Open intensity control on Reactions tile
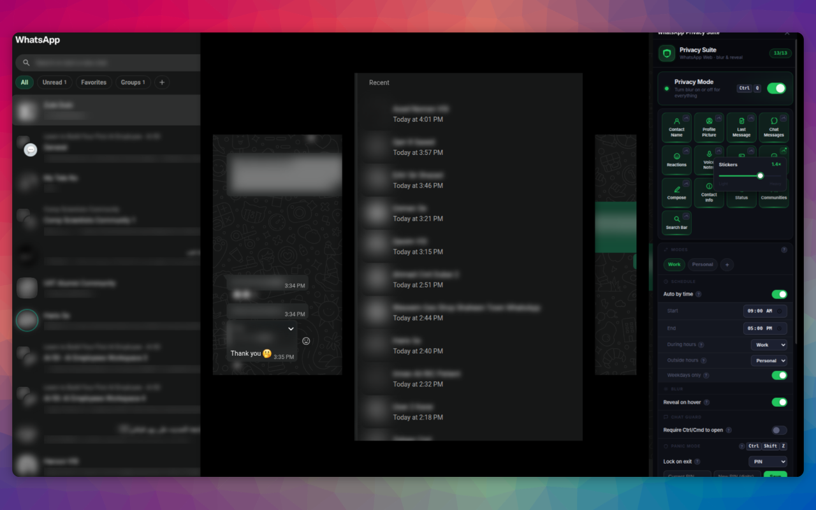Screen dimensions: 816x510 pyautogui.click(x=687, y=150)
